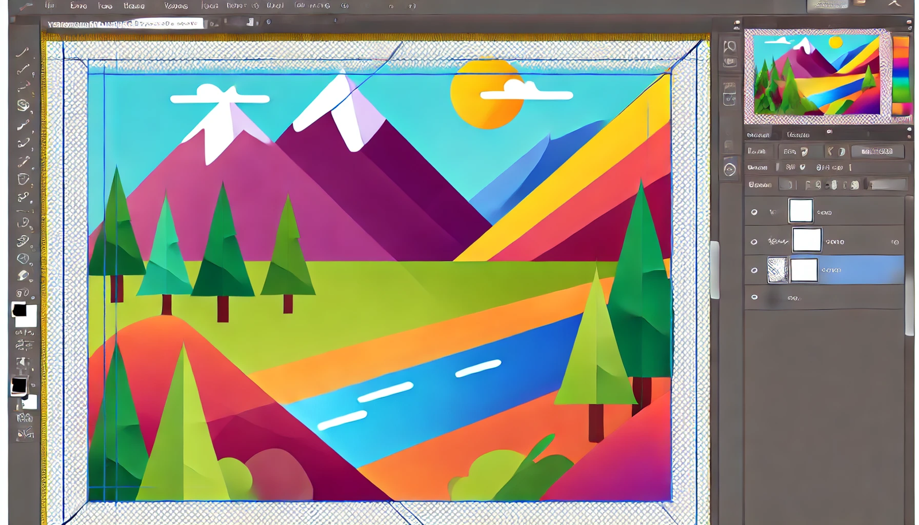This screenshot has height=525, width=919.
Task: Select the topmost tool in left toolbar
Action: click(x=22, y=53)
